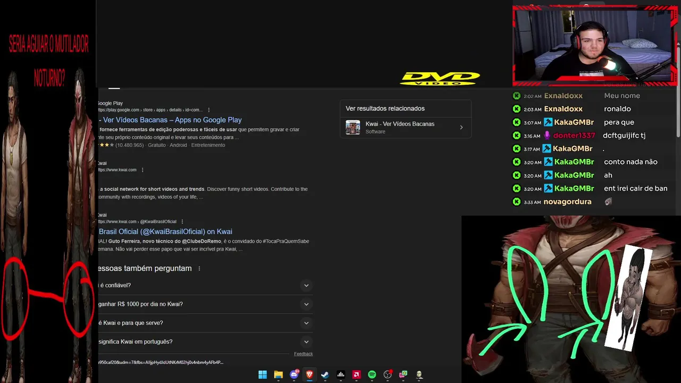
Task: Click the '3:17 AM' chat timestamp
Action: click(x=532, y=149)
